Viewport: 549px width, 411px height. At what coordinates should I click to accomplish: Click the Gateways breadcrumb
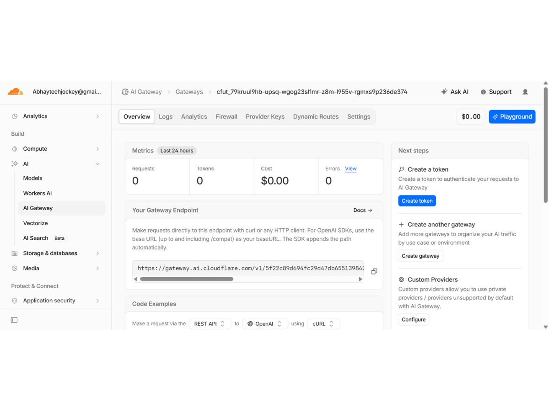point(189,92)
